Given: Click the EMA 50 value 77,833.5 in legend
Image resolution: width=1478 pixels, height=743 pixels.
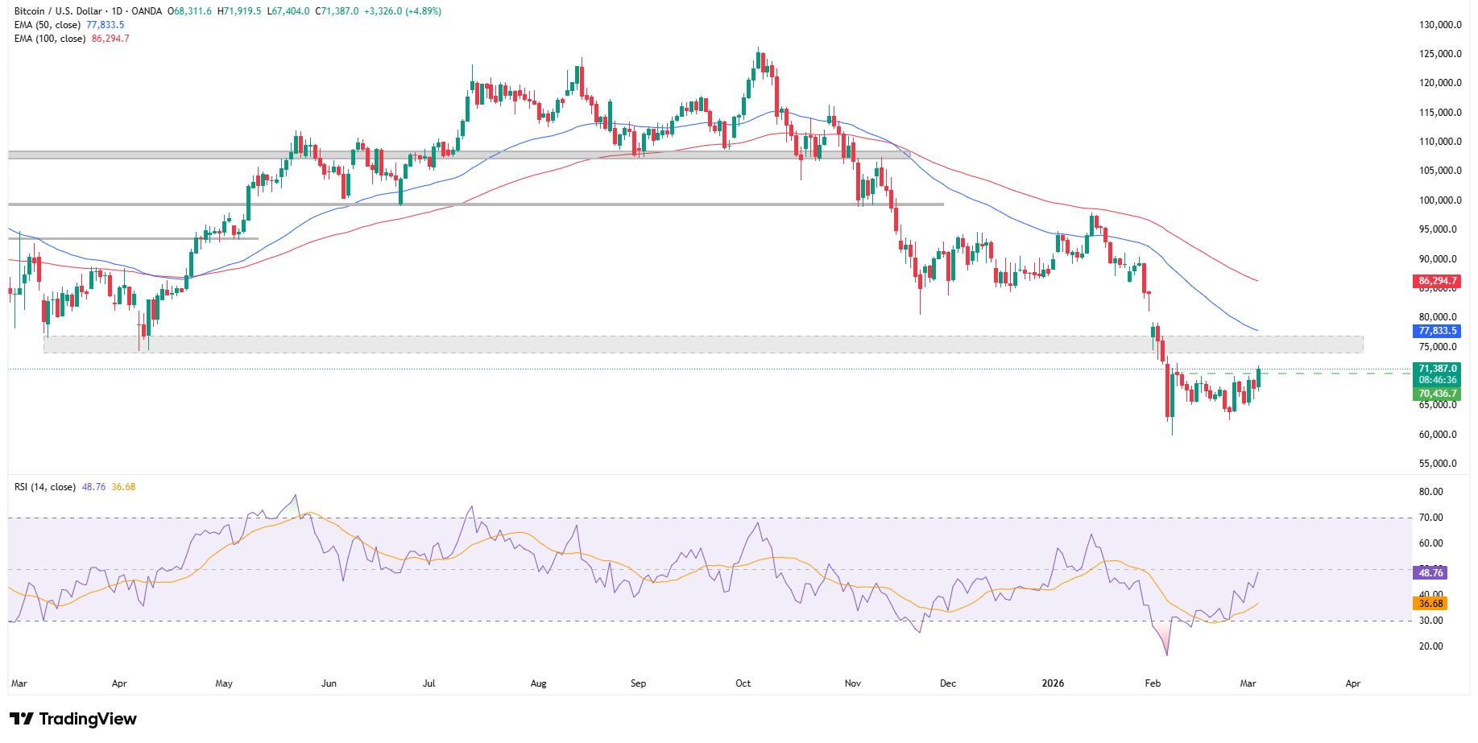Looking at the screenshot, I should tap(106, 25).
